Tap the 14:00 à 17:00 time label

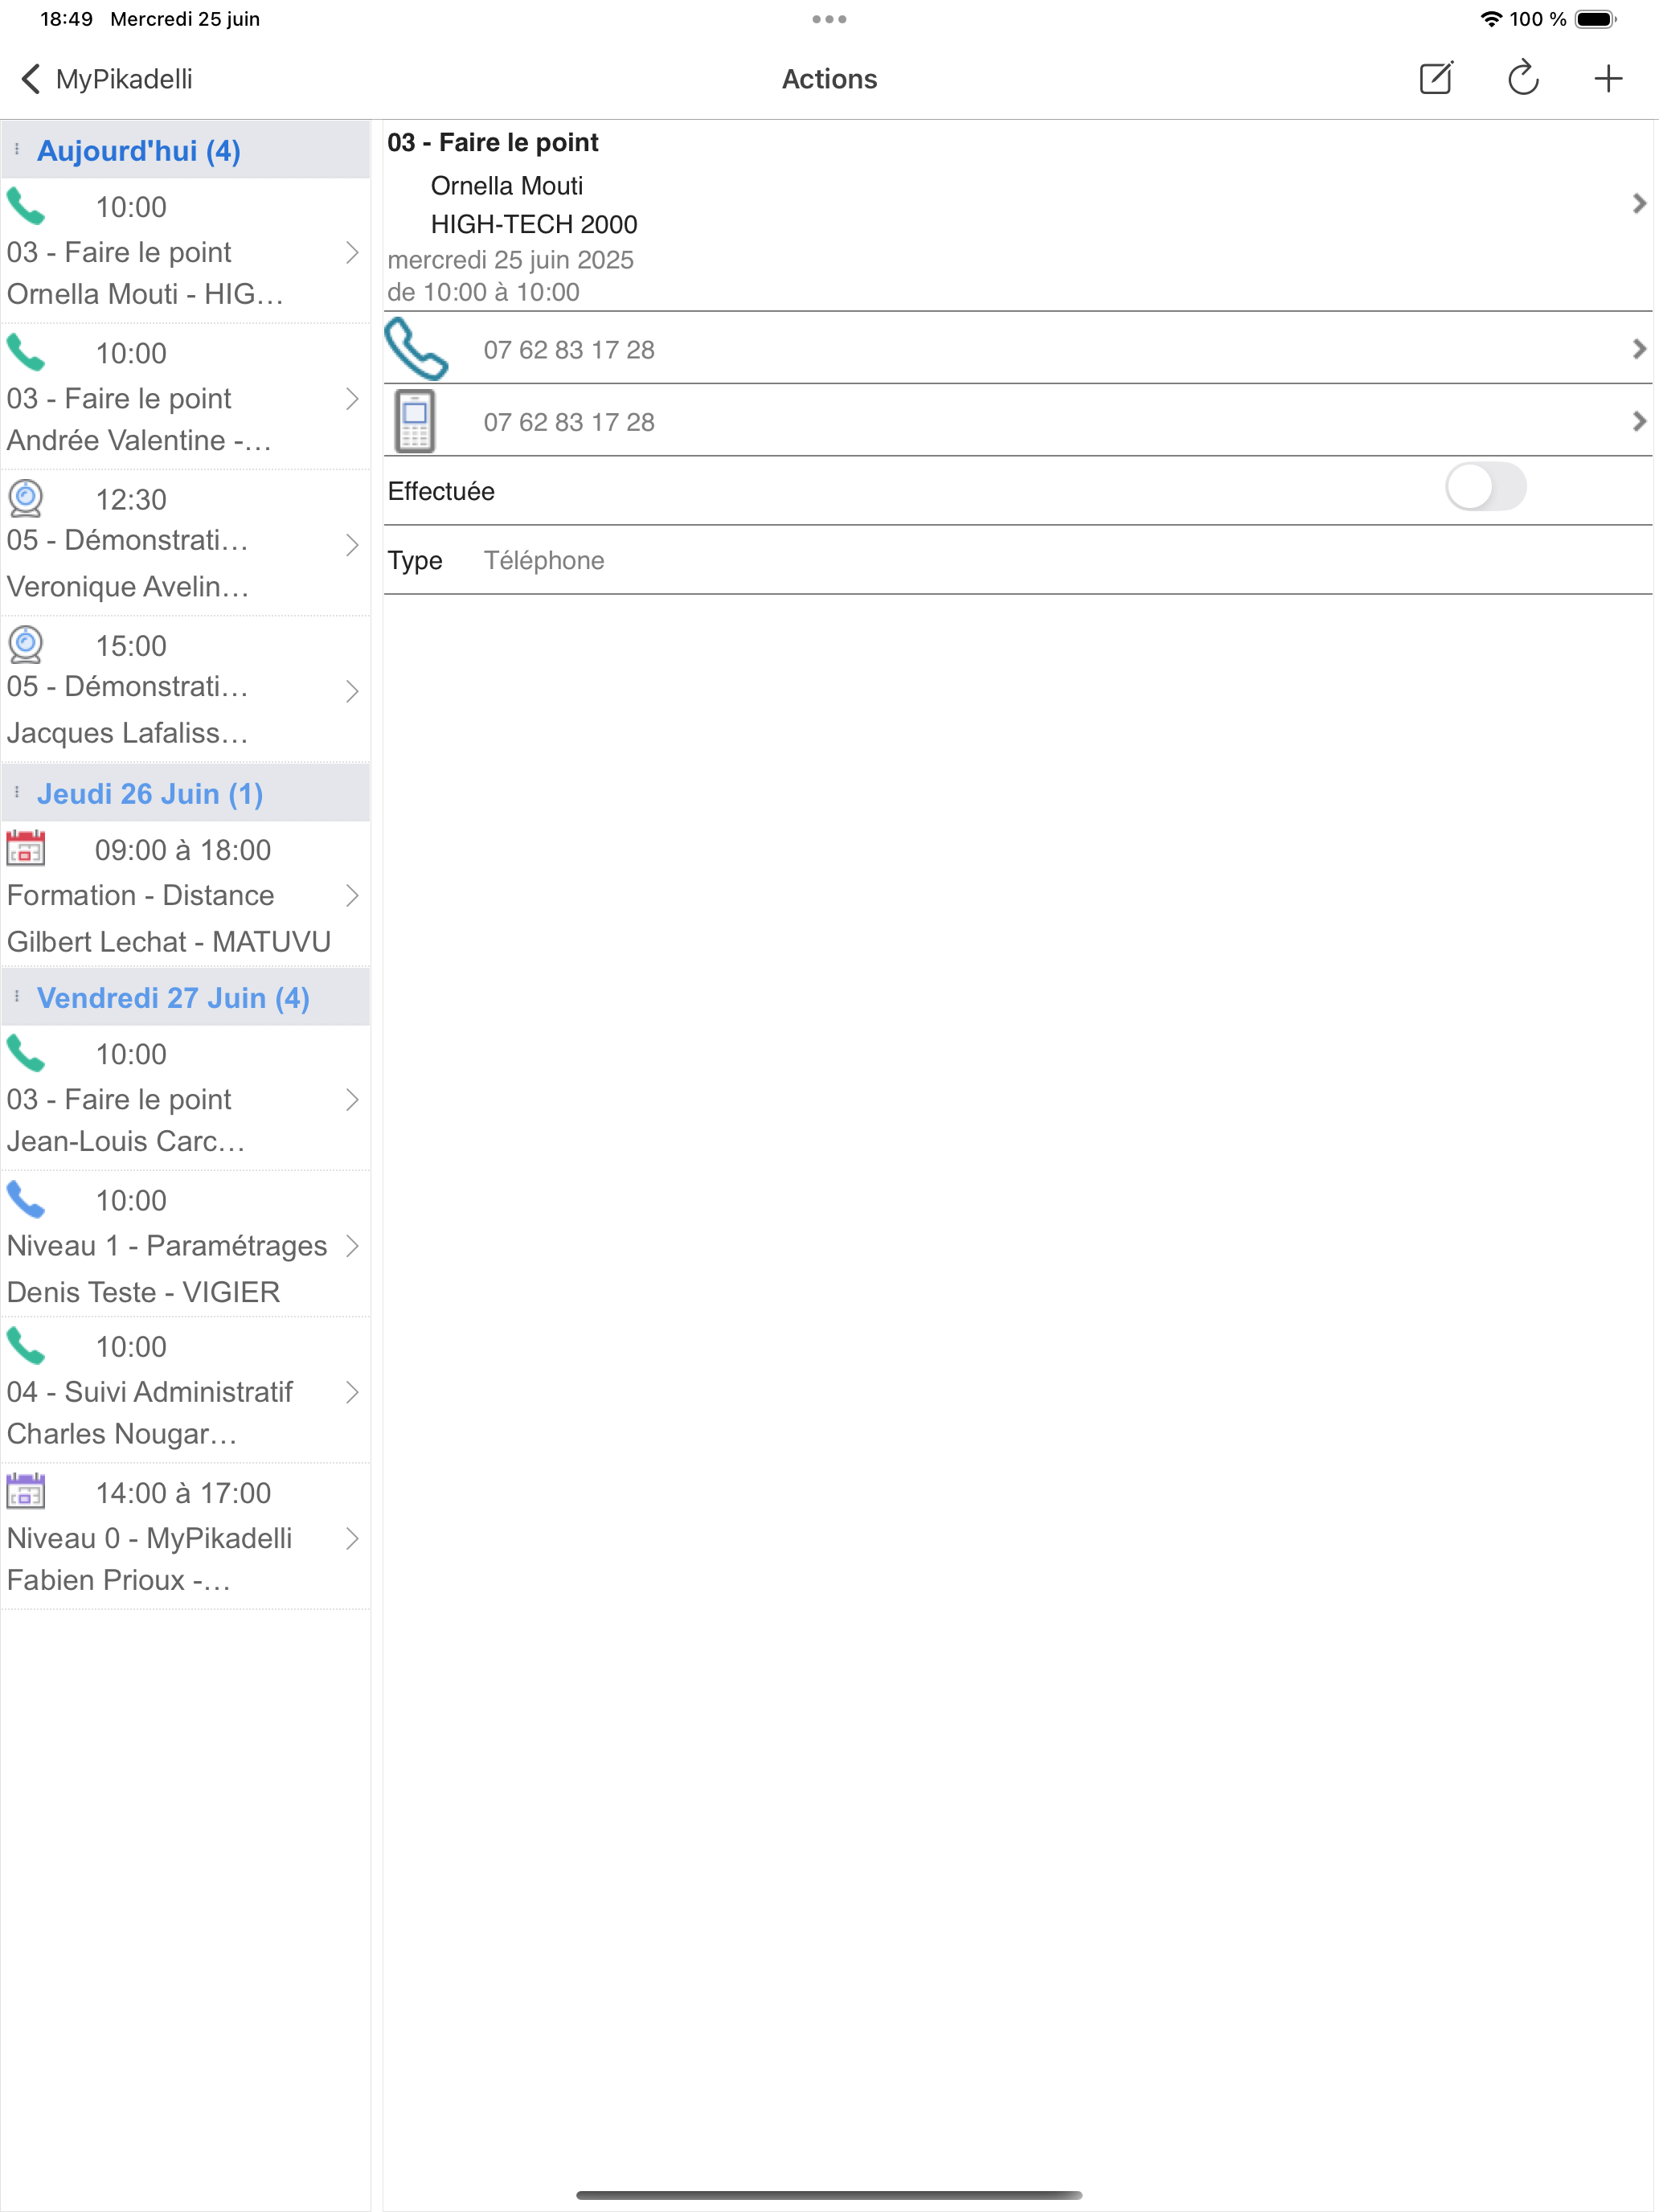[x=183, y=1493]
